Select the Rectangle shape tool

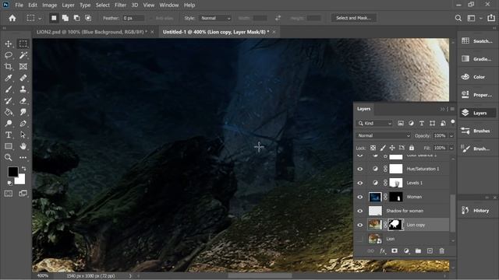point(9,146)
